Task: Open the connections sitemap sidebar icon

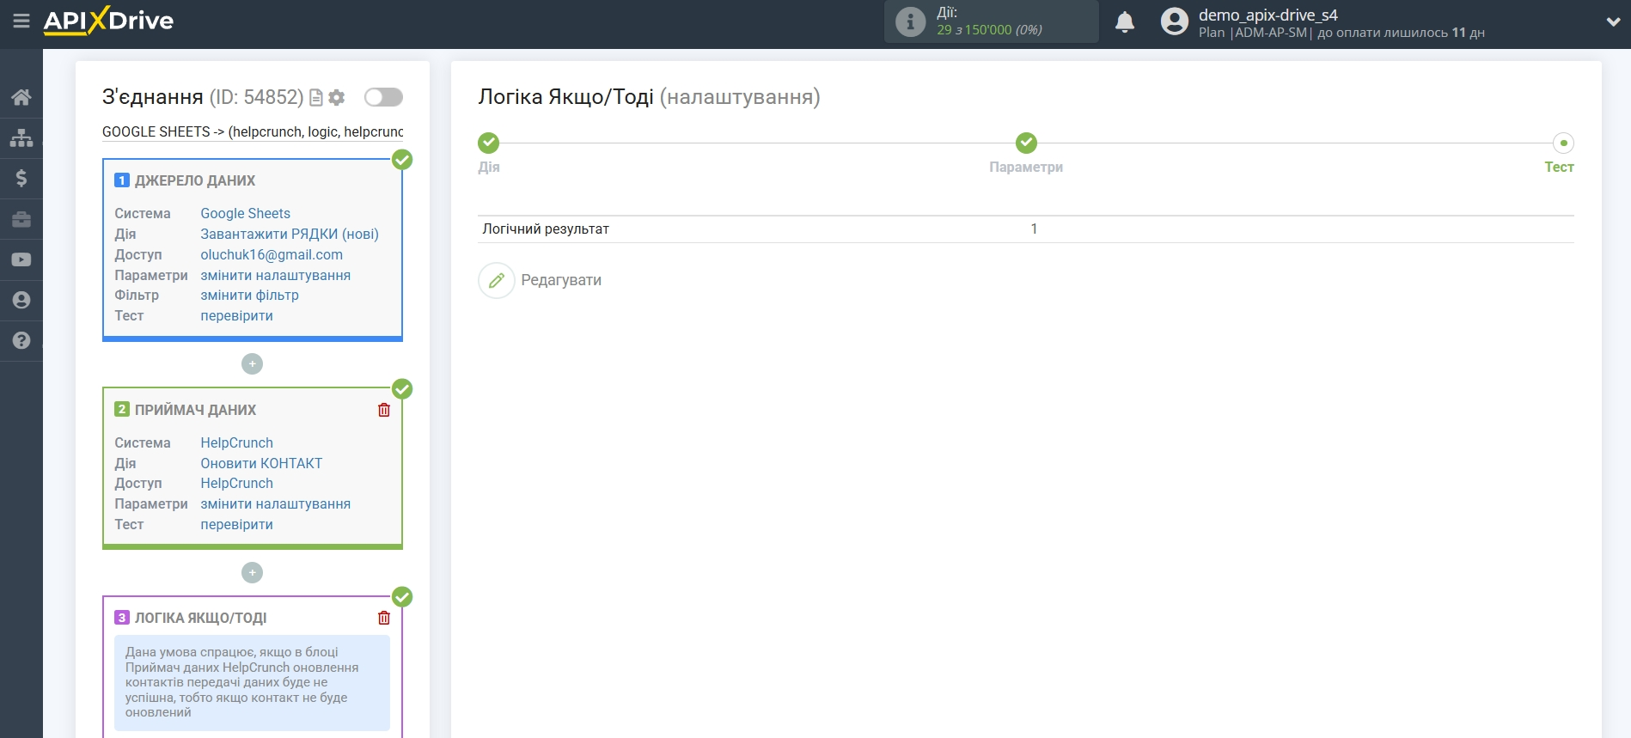Action: click(x=21, y=137)
